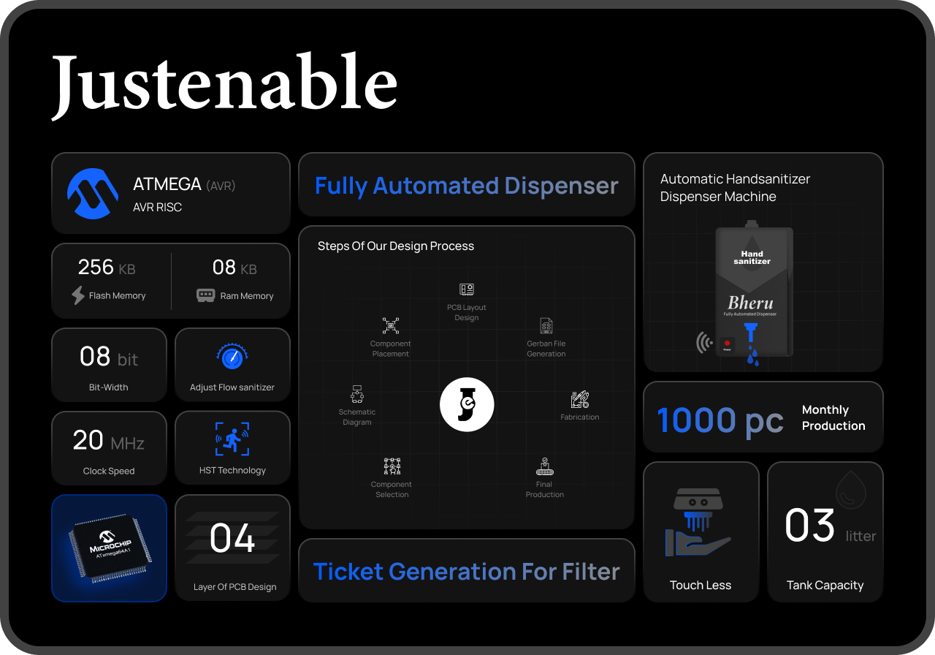Click the HST Technology motion sensor icon

(x=232, y=439)
